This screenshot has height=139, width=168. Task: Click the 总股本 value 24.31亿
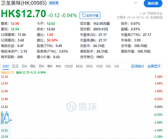pos(99,46)
